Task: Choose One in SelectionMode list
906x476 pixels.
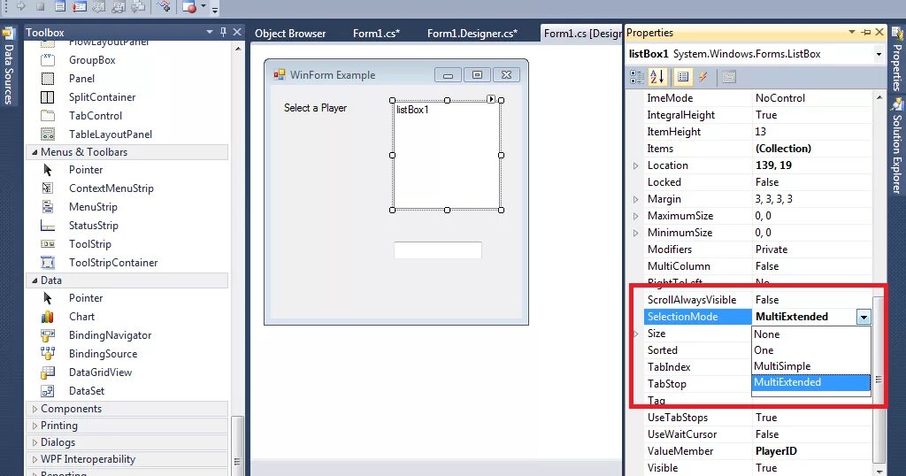Action: (x=811, y=350)
